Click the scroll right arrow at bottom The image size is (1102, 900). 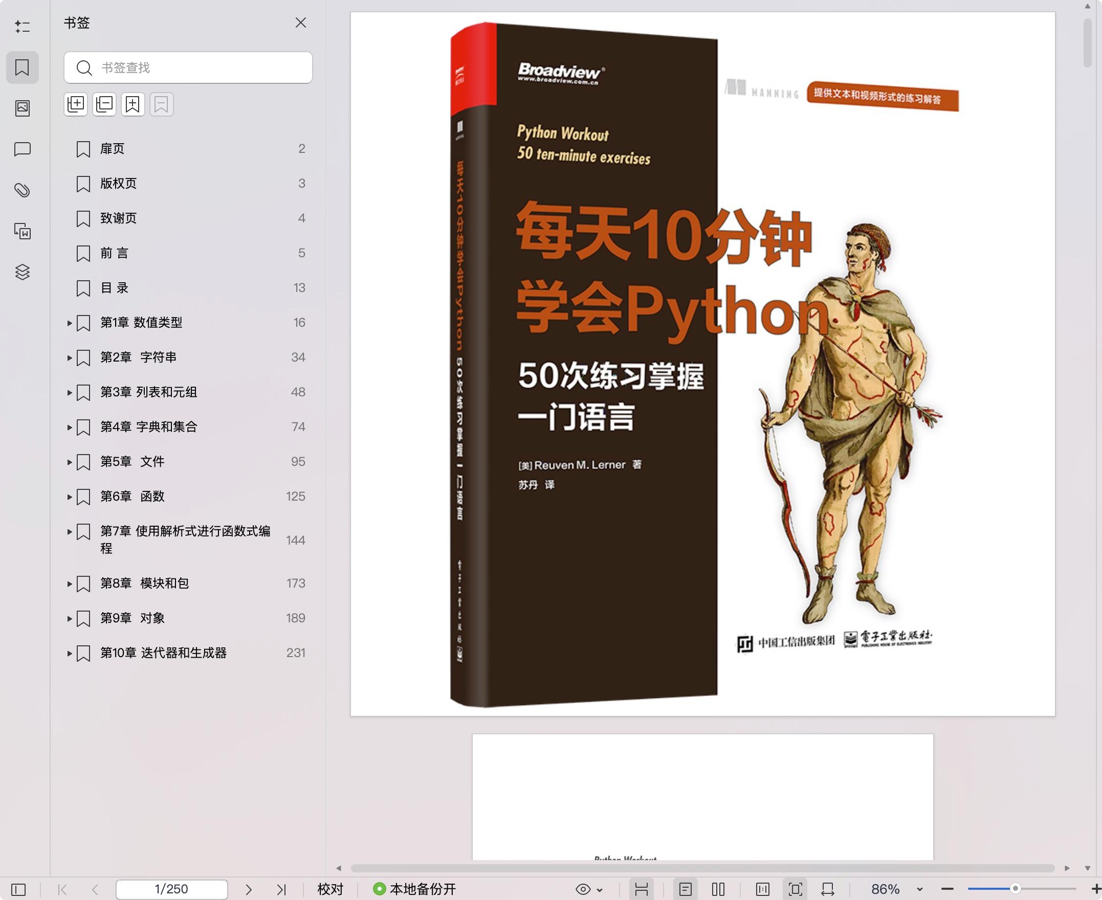(x=1067, y=868)
